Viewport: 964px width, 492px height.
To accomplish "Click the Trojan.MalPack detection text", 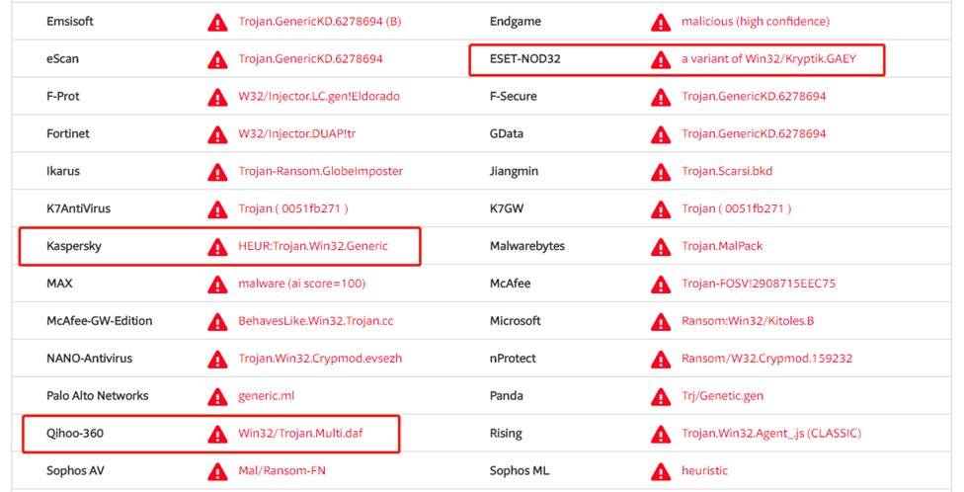I will point(722,246).
